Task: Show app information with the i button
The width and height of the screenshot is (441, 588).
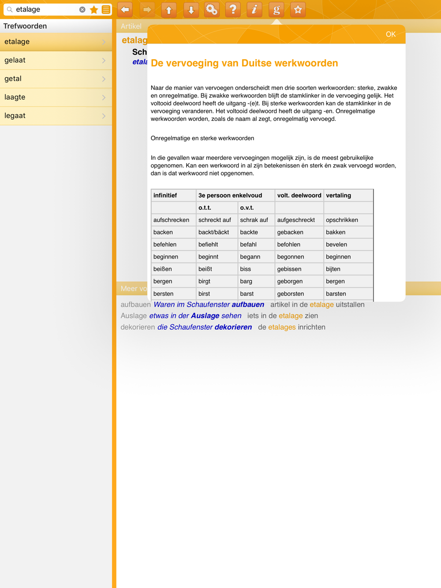Action: click(x=254, y=9)
